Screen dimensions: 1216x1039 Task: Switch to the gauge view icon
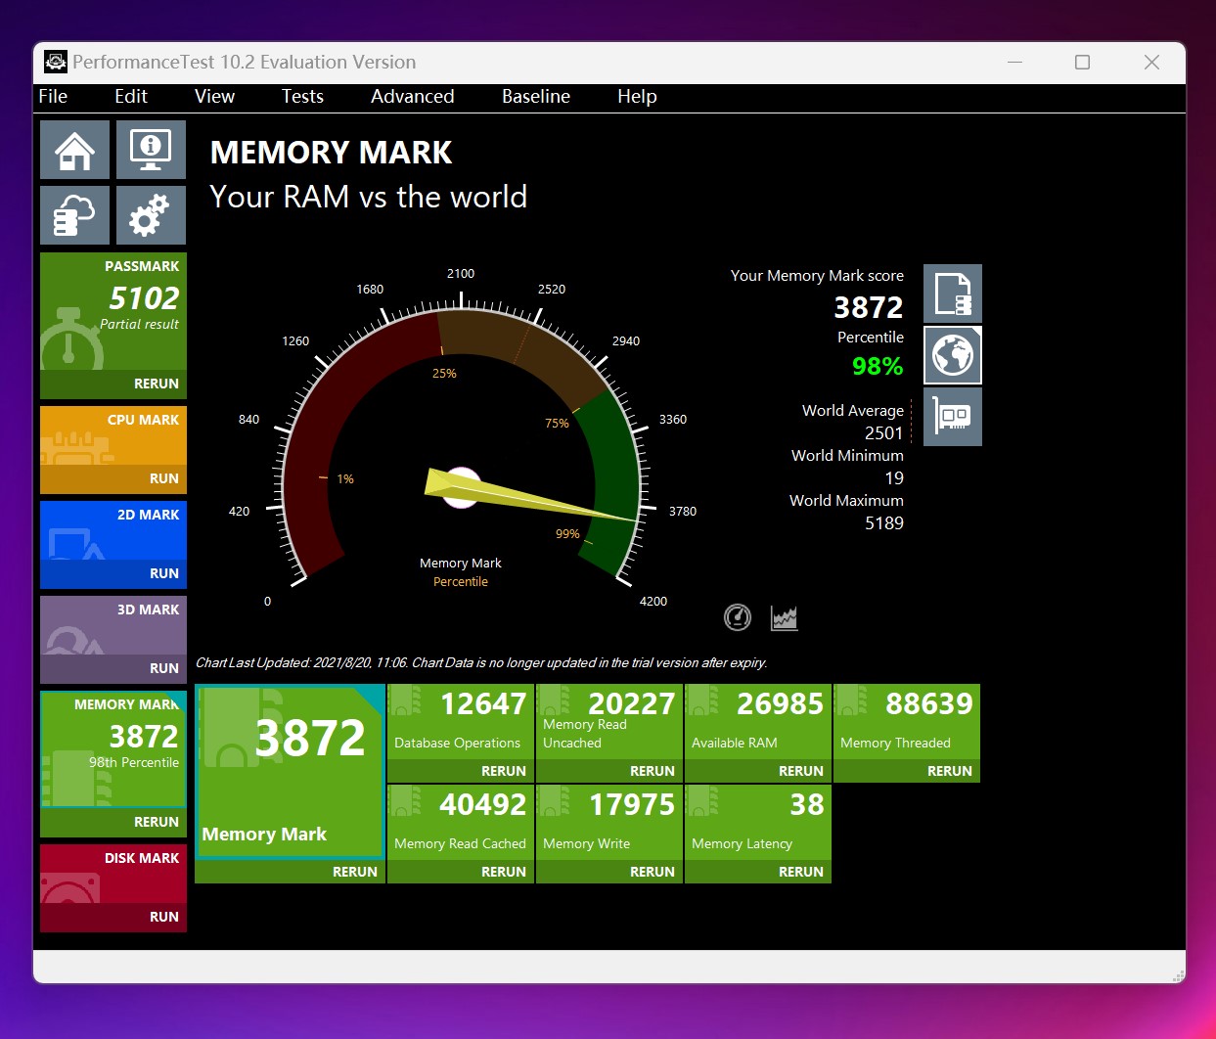[x=737, y=617]
